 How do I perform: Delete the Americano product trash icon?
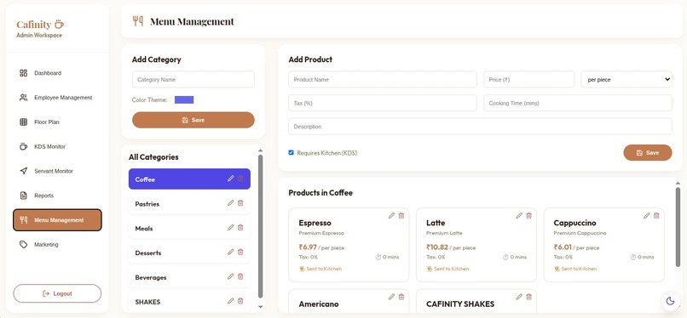pos(401,297)
